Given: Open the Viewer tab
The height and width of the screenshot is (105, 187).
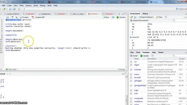Looking at the screenshot, I should tap(161, 52).
